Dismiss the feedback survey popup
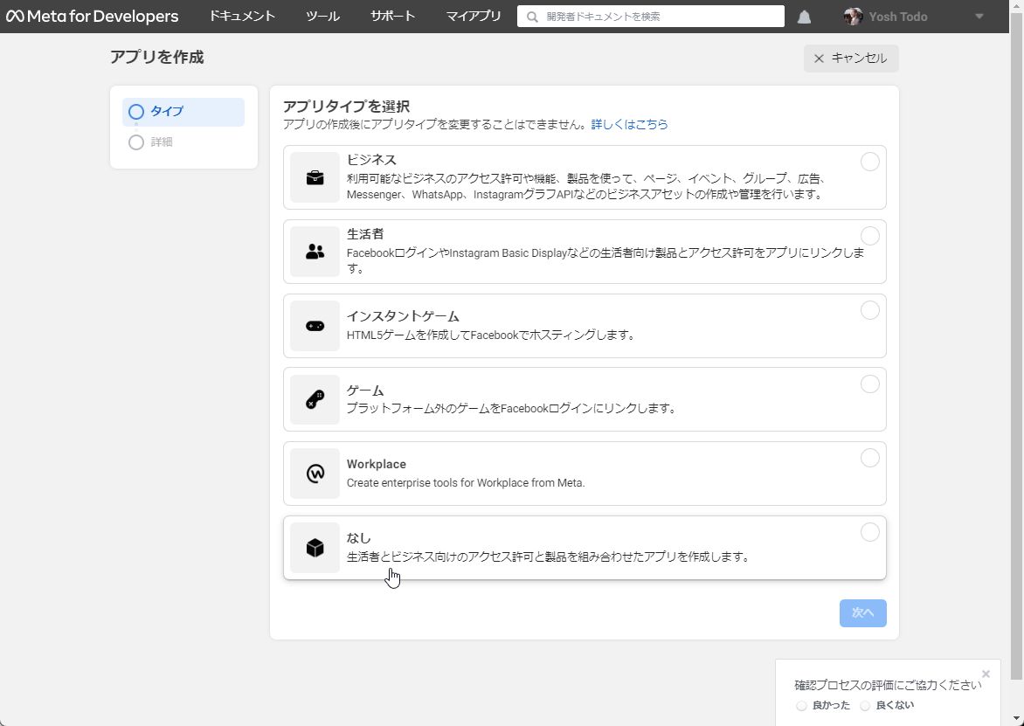Screen dimensions: 1024x726 (x=986, y=674)
